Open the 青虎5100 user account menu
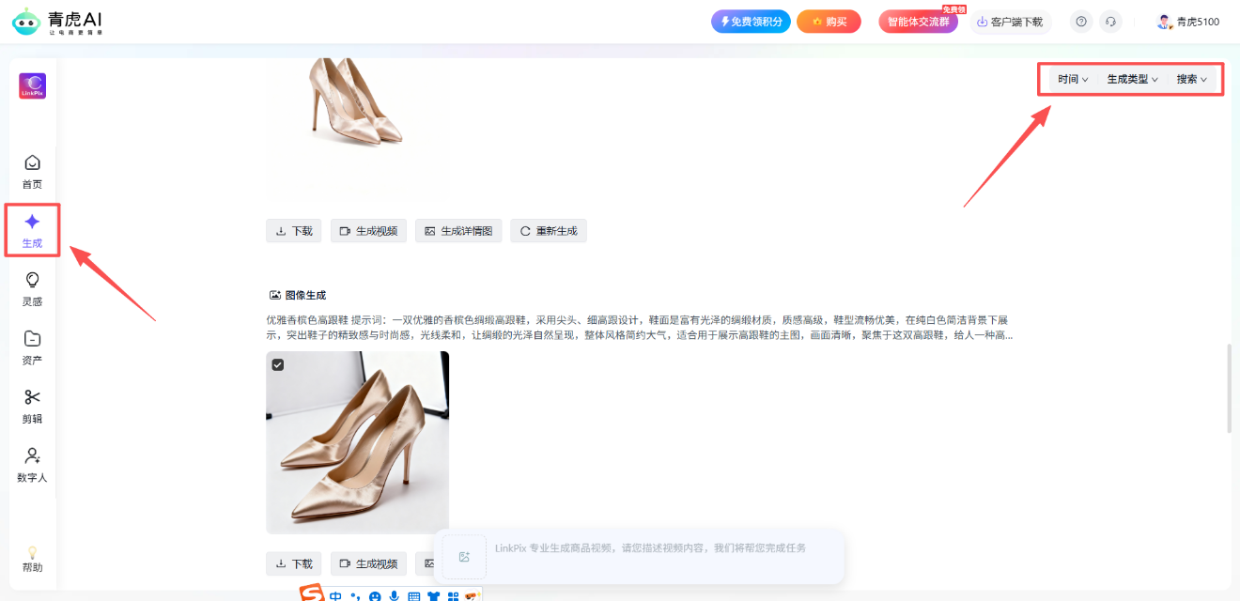 tap(1188, 22)
